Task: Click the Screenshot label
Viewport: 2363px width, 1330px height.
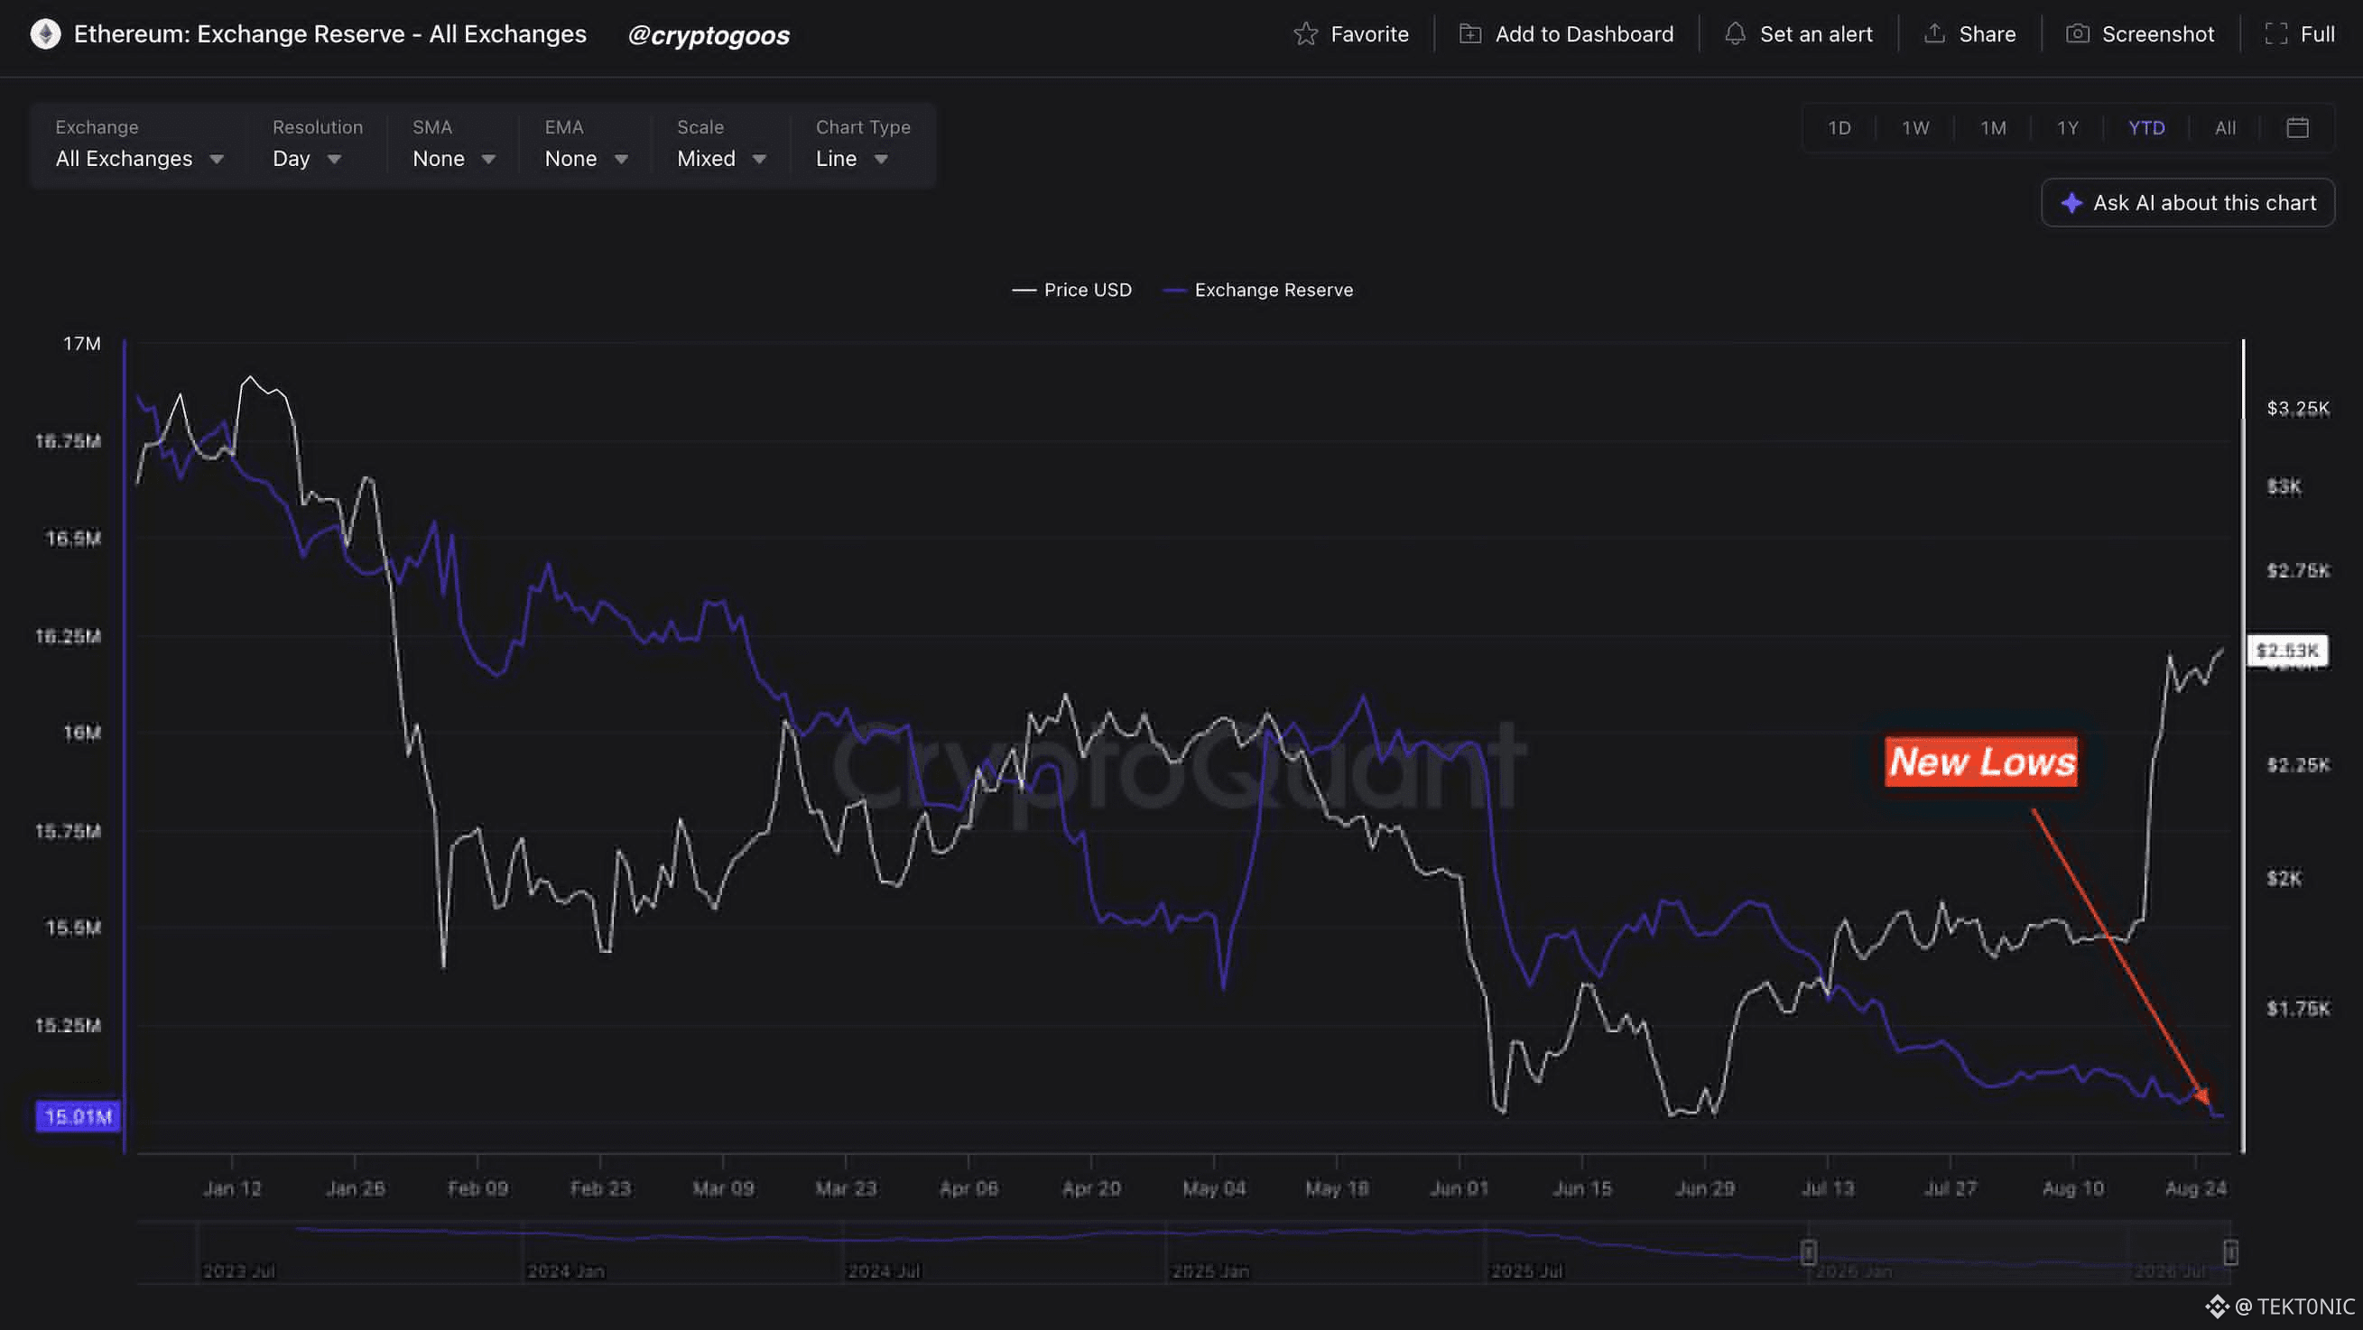Action: coord(2158,34)
